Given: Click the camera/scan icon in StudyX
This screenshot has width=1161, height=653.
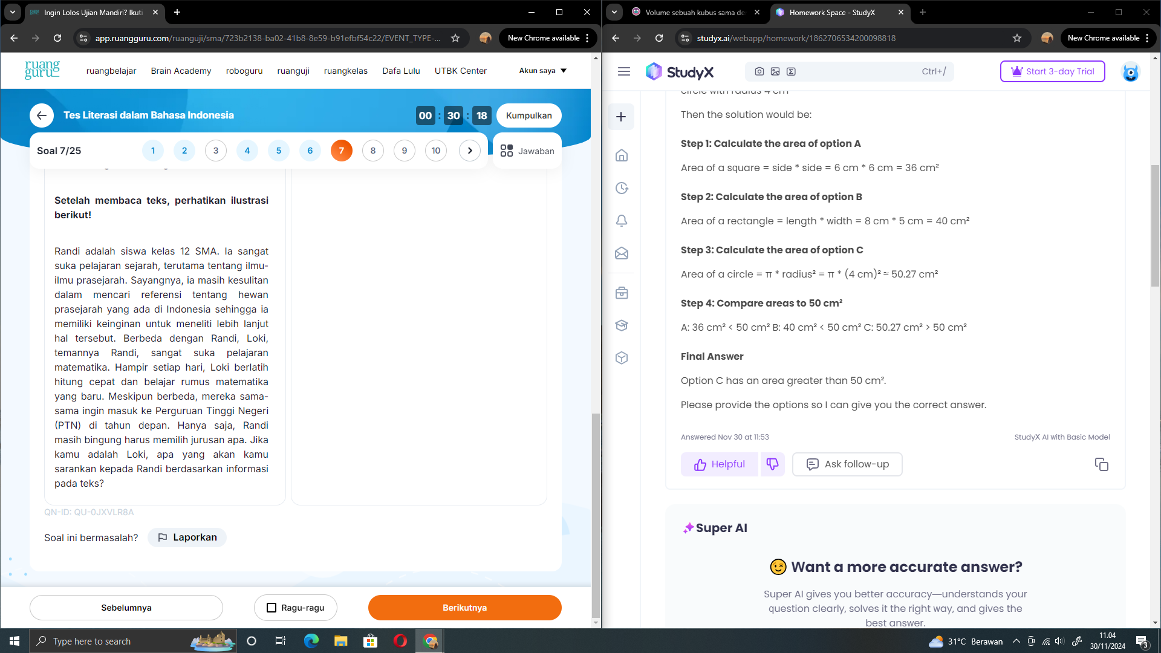Looking at the screenshot, I should (x=759, y=71).
